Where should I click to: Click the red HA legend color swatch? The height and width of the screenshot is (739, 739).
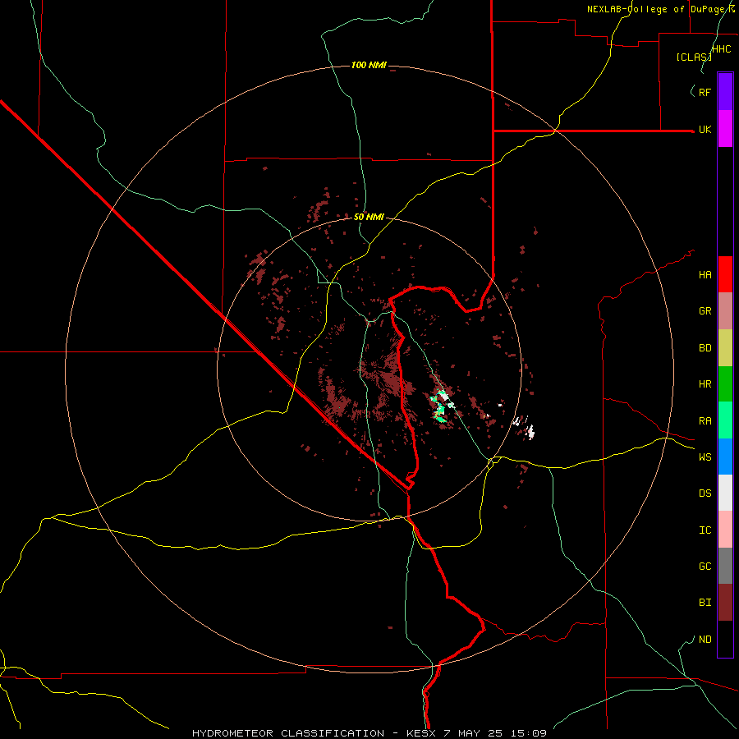725,274
